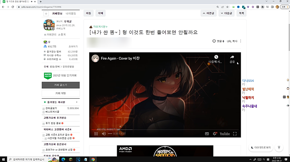Open the 카페소개 link
This screenshot has width=290, height=162.
tap(61, 29)
